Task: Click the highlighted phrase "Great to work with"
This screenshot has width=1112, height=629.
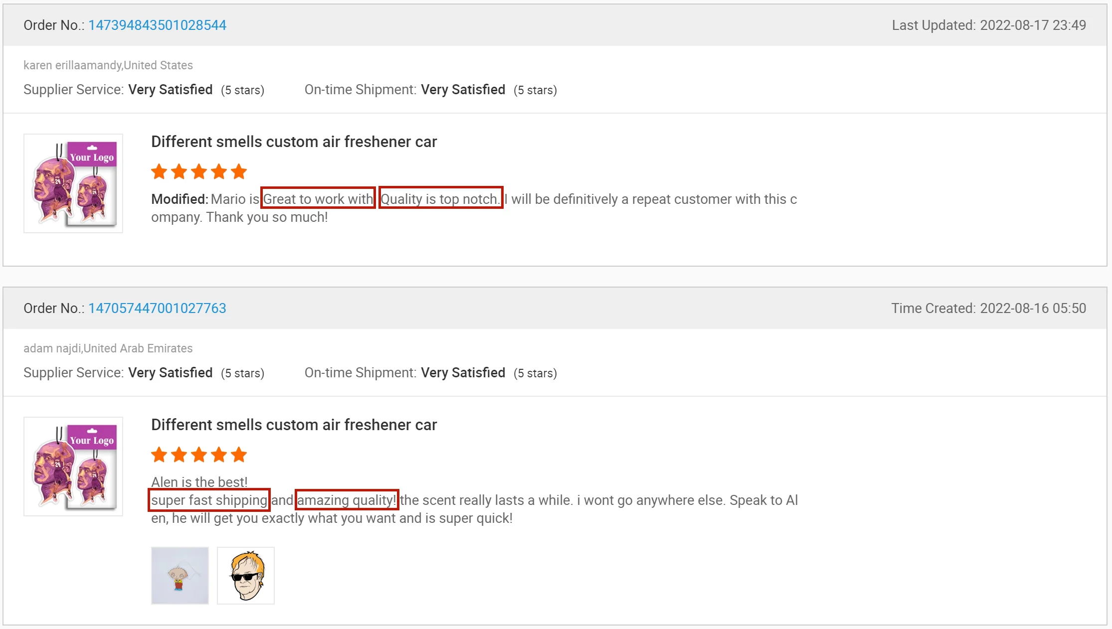Action: click(318, 199)
